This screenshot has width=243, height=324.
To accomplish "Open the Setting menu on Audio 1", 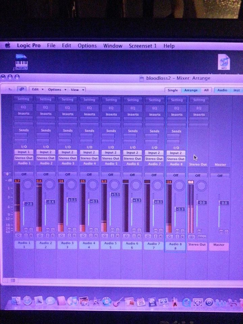I will coord(23,99).
